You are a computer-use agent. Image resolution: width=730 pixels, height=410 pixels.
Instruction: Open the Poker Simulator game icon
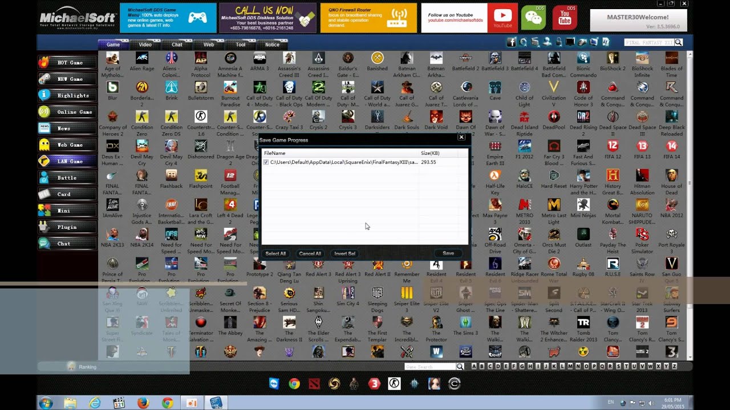point(642,234)
